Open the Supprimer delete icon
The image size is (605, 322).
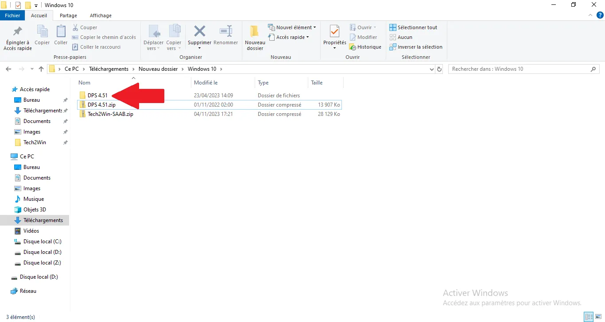point(199,35)
